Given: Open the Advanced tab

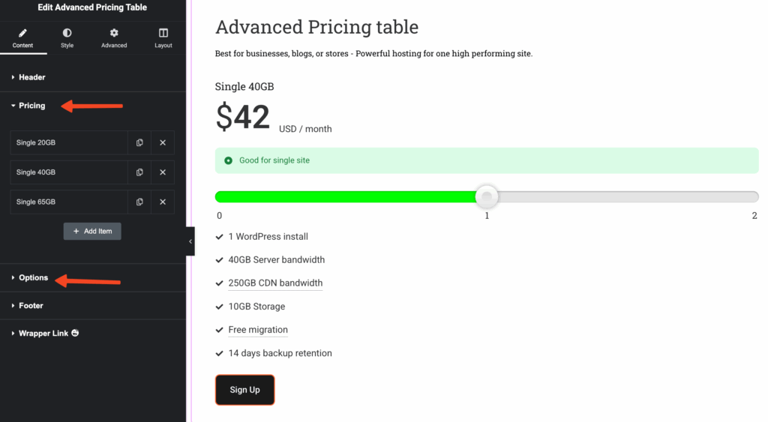Looking at the screenshot, I should point(114,38).
